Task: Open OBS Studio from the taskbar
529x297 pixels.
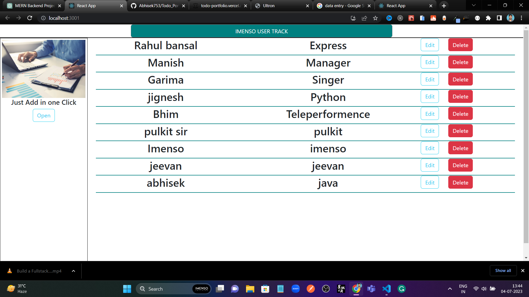Action: (x=326, y=289)
